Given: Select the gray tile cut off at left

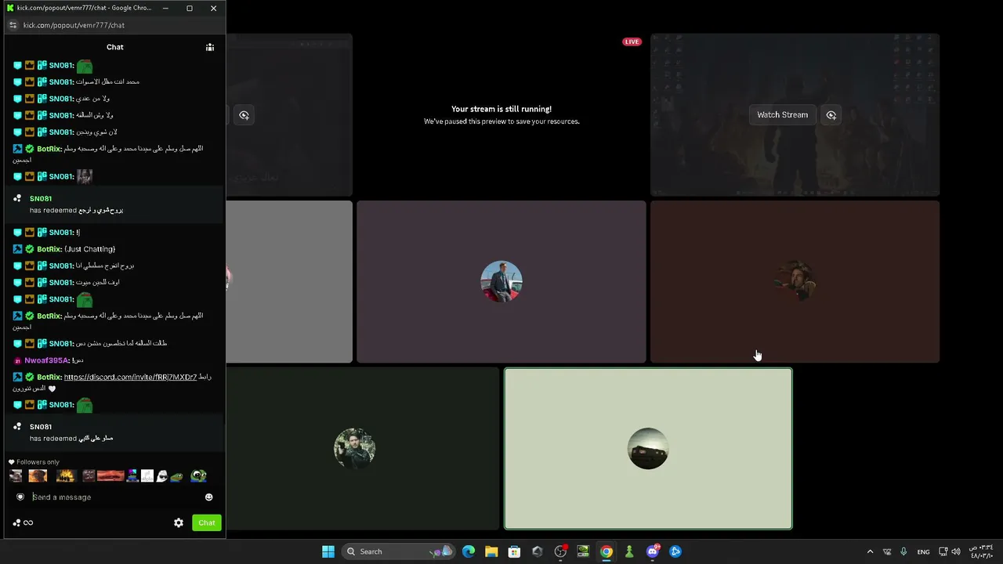Looking at the screenshot, I should pyautogui.click(x=289, y=282).
